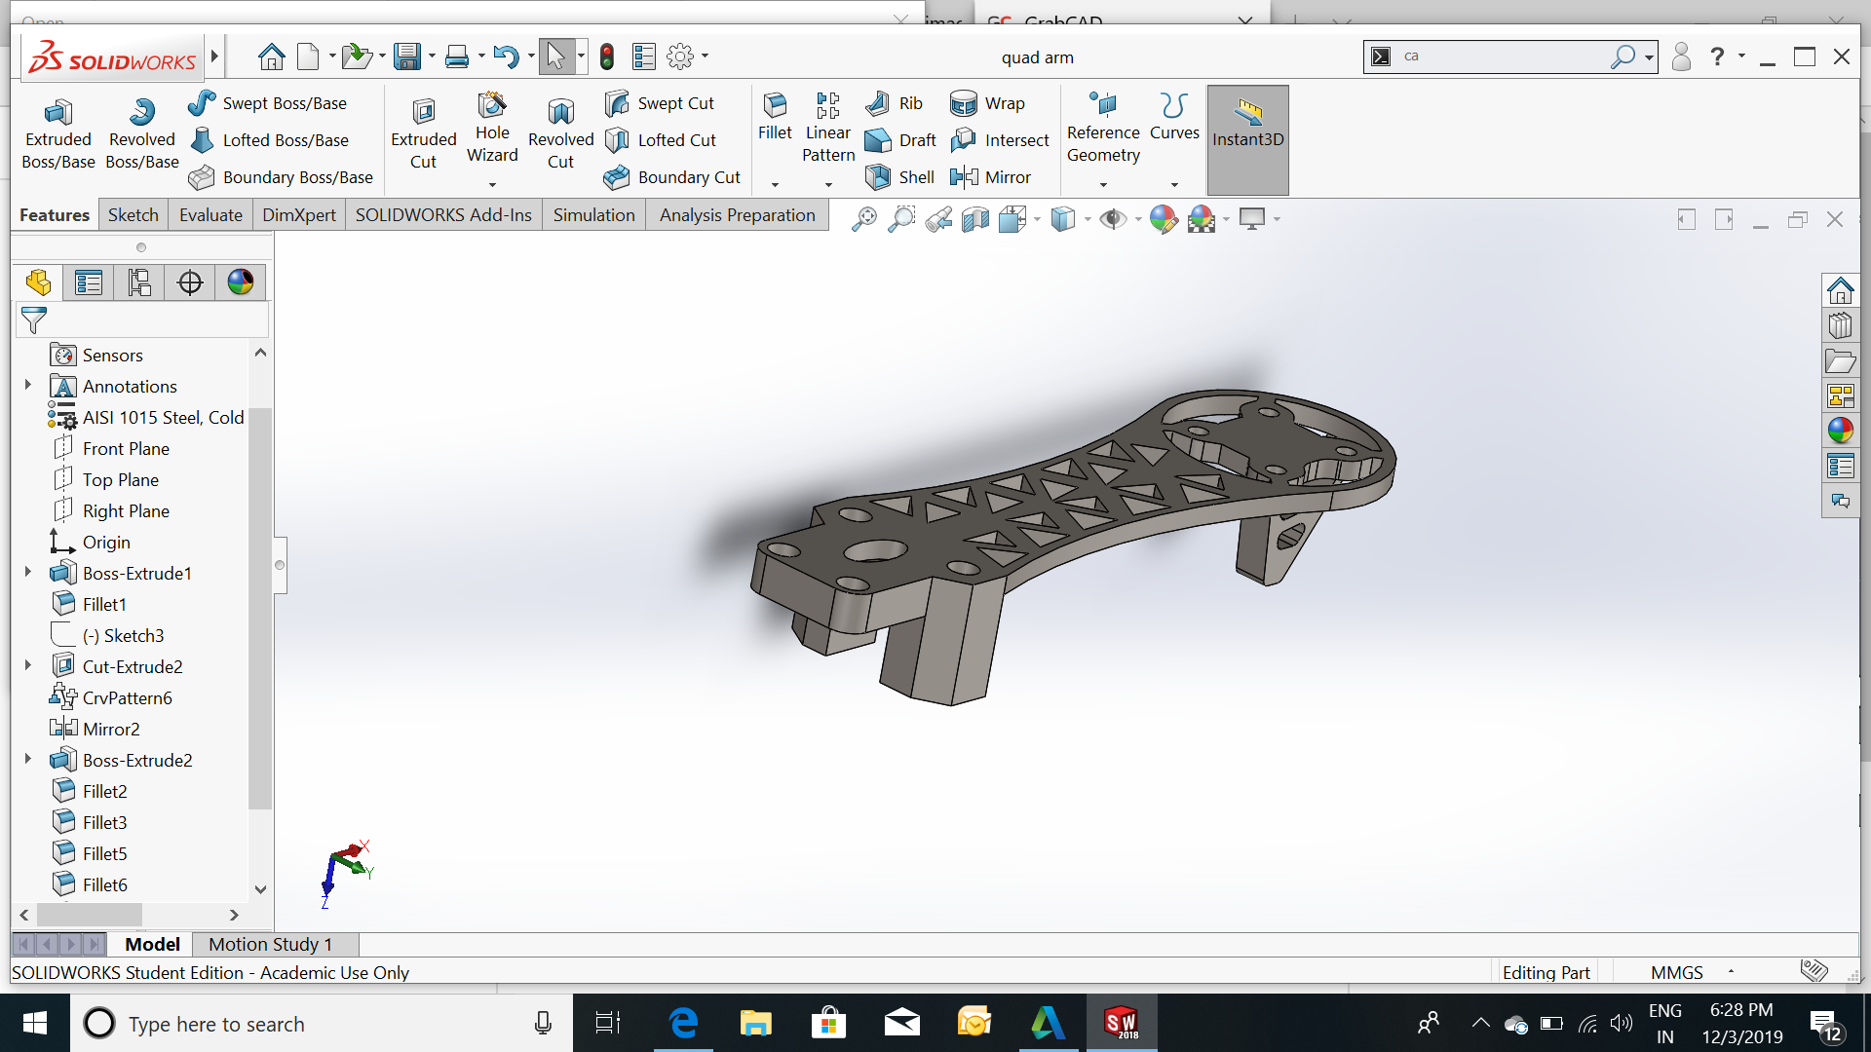Click the Rebuild traffic light icon

[607, 56]
